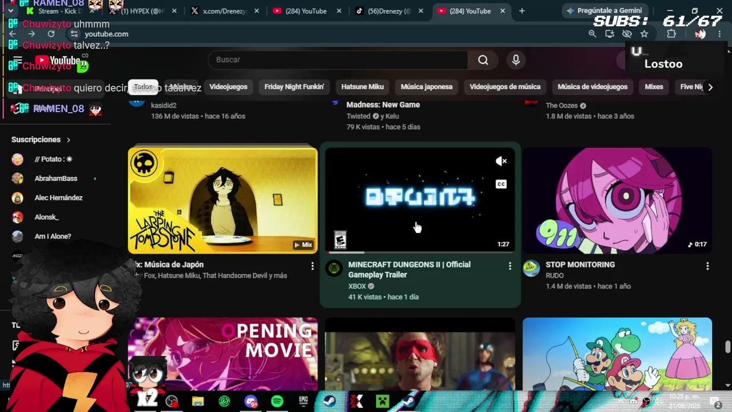
Task: Switch to the x.com/Drenezy tab
Action: tap(224, 11)
